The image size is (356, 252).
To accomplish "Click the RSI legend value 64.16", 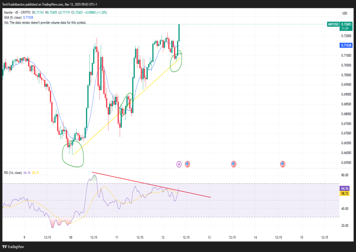I will click(x=27, y=172).
